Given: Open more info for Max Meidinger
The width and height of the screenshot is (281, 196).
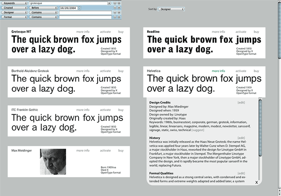Looking at the screenshot, I should 83,151.
